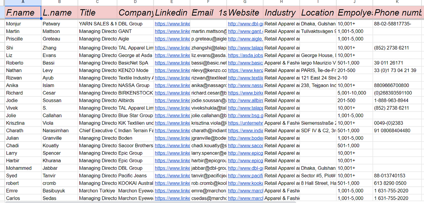This screenshot has width=424, height=203.
Task: Select the larry.spencer email cell
Action: (x=208, y=153)
